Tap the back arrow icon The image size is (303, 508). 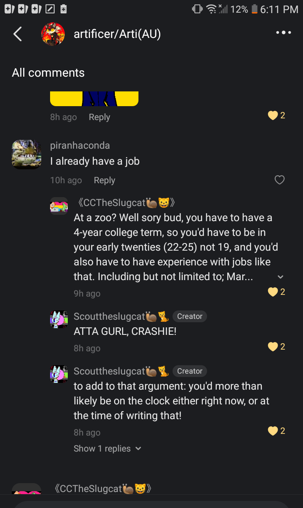tap(18, 34)
